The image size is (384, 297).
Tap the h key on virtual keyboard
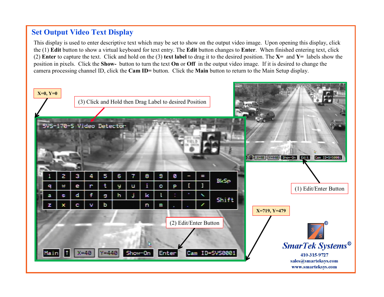(x=119, y=196)
